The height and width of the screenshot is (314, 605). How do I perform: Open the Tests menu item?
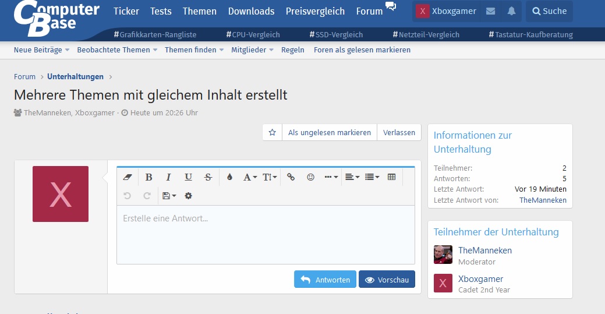[161, 11]
